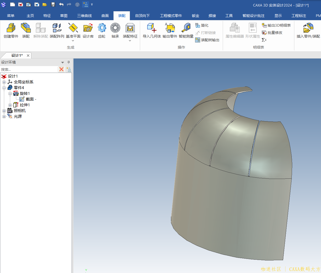Click the CAXA application logo icon
Viewport: 321px width, 273px height.
pyautogui.click(x=3, y=4)
